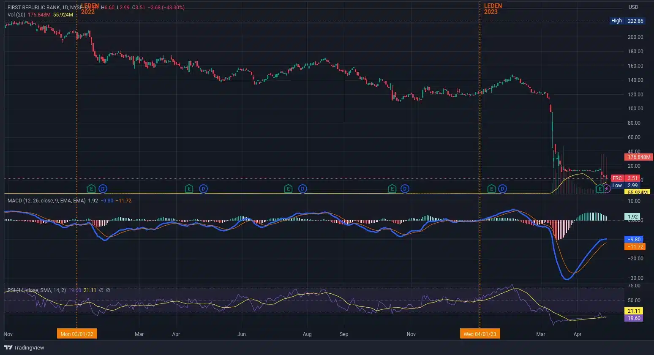Click the −2.68 (−43.30%) change value
The image size is (654, 355).
tap(166, 8)
